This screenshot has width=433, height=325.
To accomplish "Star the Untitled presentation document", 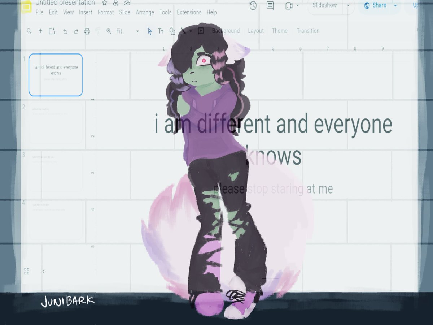I will click(x=105, y=3).
